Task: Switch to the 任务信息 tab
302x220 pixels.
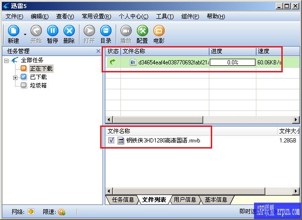Action: coord(123,200)
